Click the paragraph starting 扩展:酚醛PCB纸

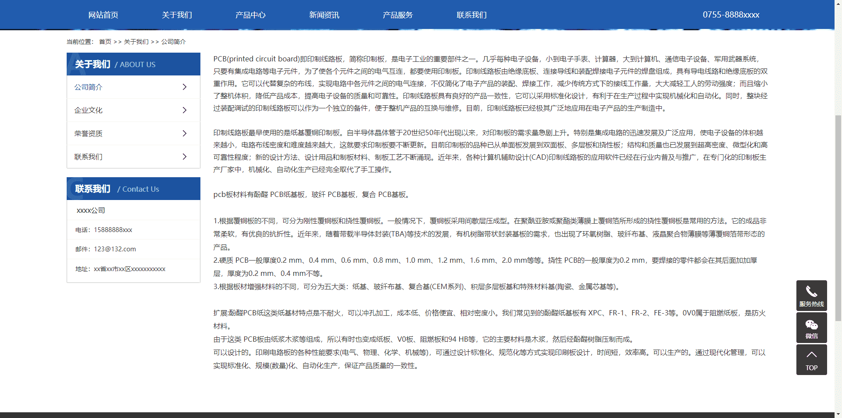click(489, 319)
